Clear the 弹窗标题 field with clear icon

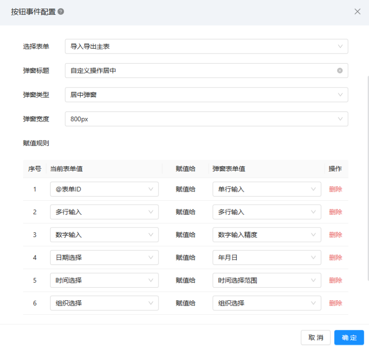[340, 70]
